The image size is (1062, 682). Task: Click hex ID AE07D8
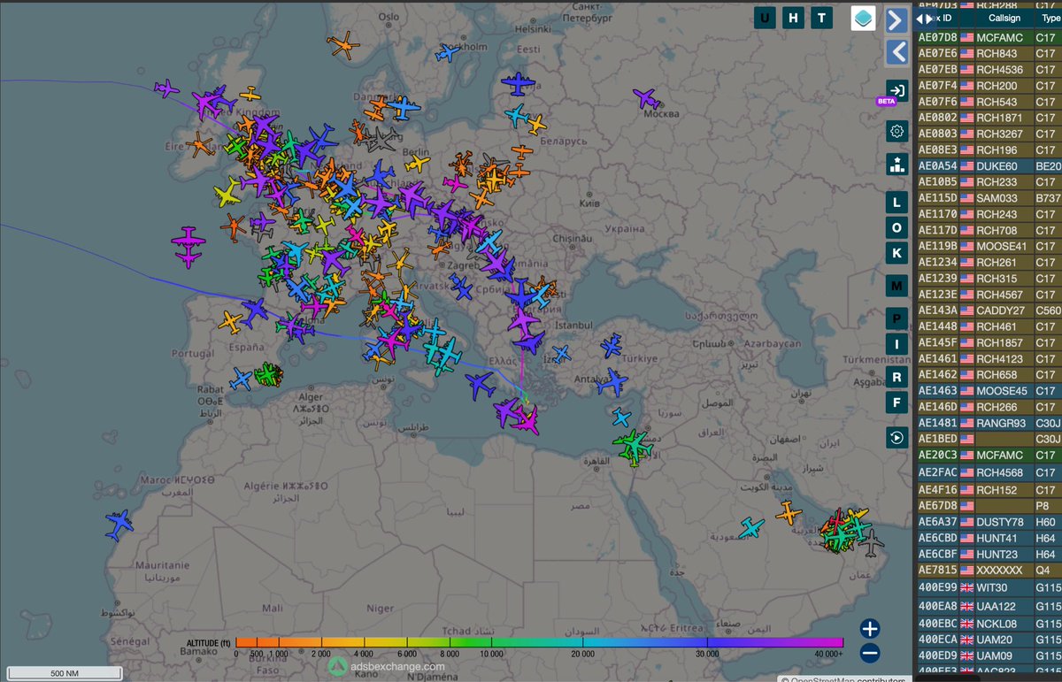937,38
